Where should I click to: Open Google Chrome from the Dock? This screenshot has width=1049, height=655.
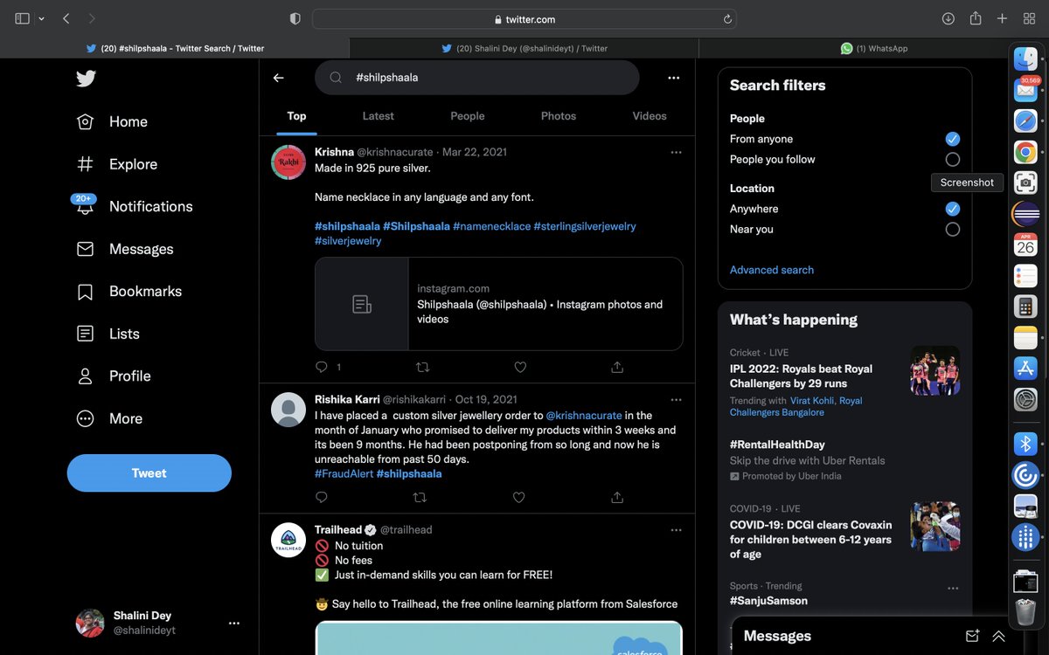pos(1025,152)
